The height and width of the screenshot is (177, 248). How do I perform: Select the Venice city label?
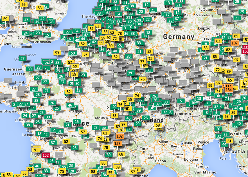(x=203, y=142)
